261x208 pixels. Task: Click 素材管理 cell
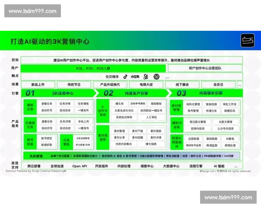[x=120, y=131]
